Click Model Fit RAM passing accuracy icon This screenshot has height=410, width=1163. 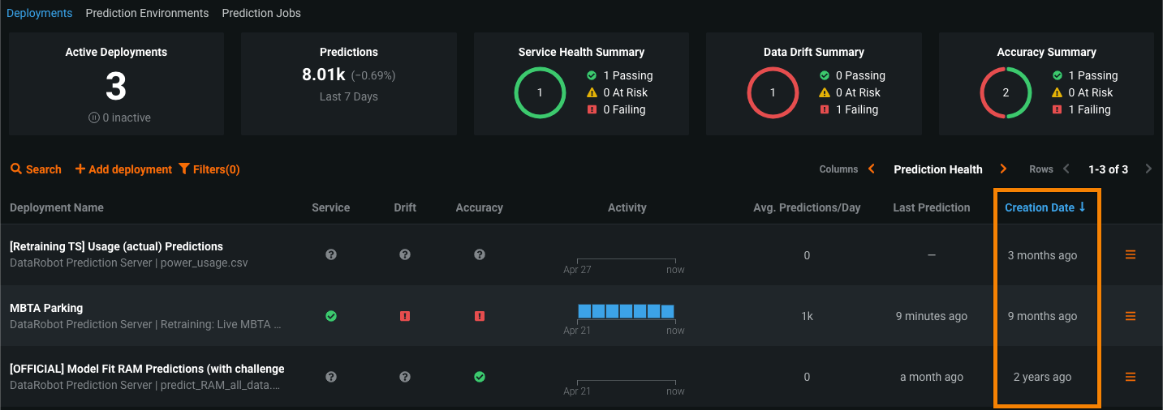click(480, 377)
